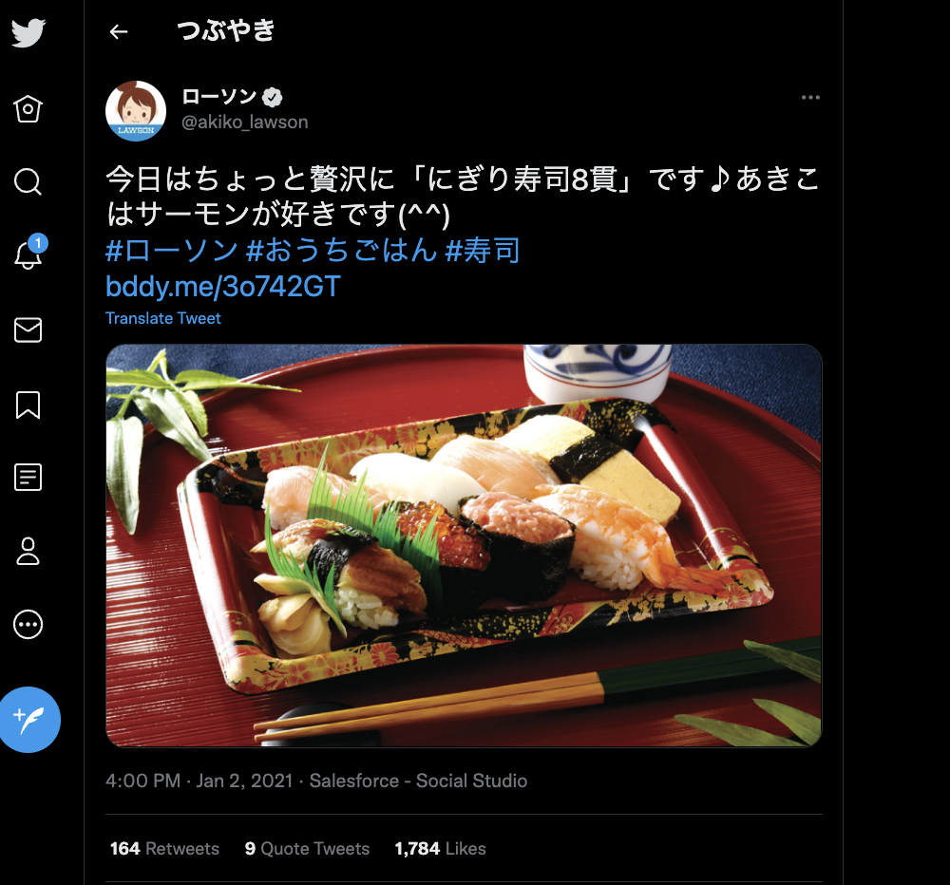Click the compose Tweet feather button
This screenshot has width=950, height=885.
pyautogui.click(x=29, y=720)
